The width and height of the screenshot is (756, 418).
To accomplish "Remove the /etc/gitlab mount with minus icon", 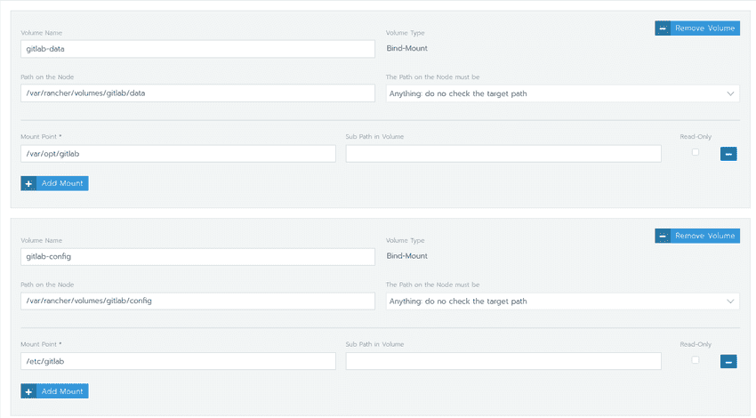I will [x=728, y=361].
